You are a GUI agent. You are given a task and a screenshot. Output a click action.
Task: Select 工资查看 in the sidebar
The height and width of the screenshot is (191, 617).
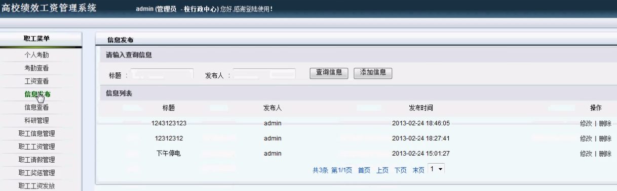[37, 81]
